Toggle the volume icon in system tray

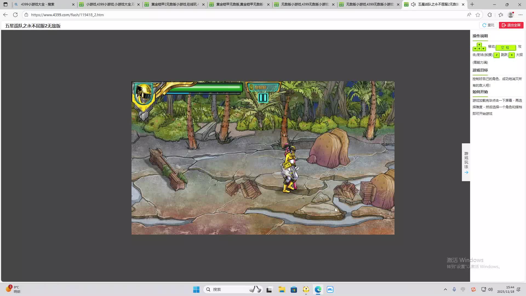point(490,289)
